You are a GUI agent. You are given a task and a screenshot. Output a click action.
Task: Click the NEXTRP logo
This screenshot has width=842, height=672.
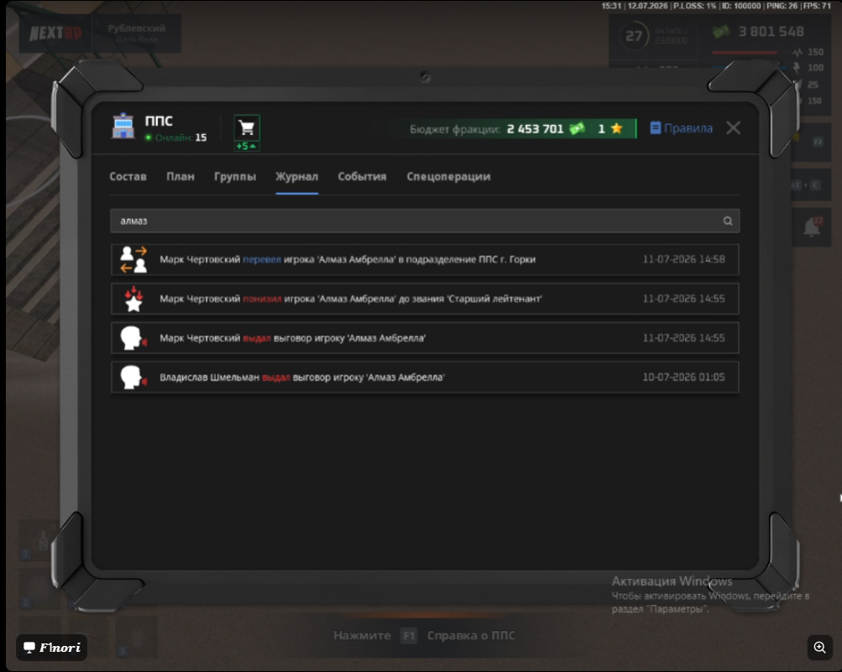click(x=55, y=34)
